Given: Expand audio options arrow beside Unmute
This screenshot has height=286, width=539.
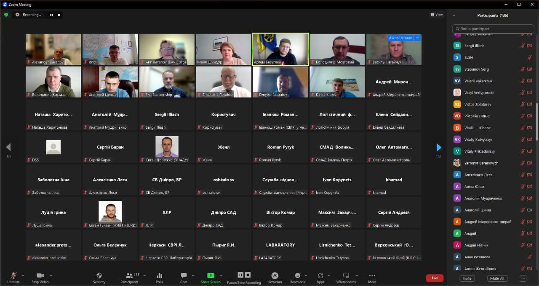Looking at the screenshot, I should click(x=23, y=275).
